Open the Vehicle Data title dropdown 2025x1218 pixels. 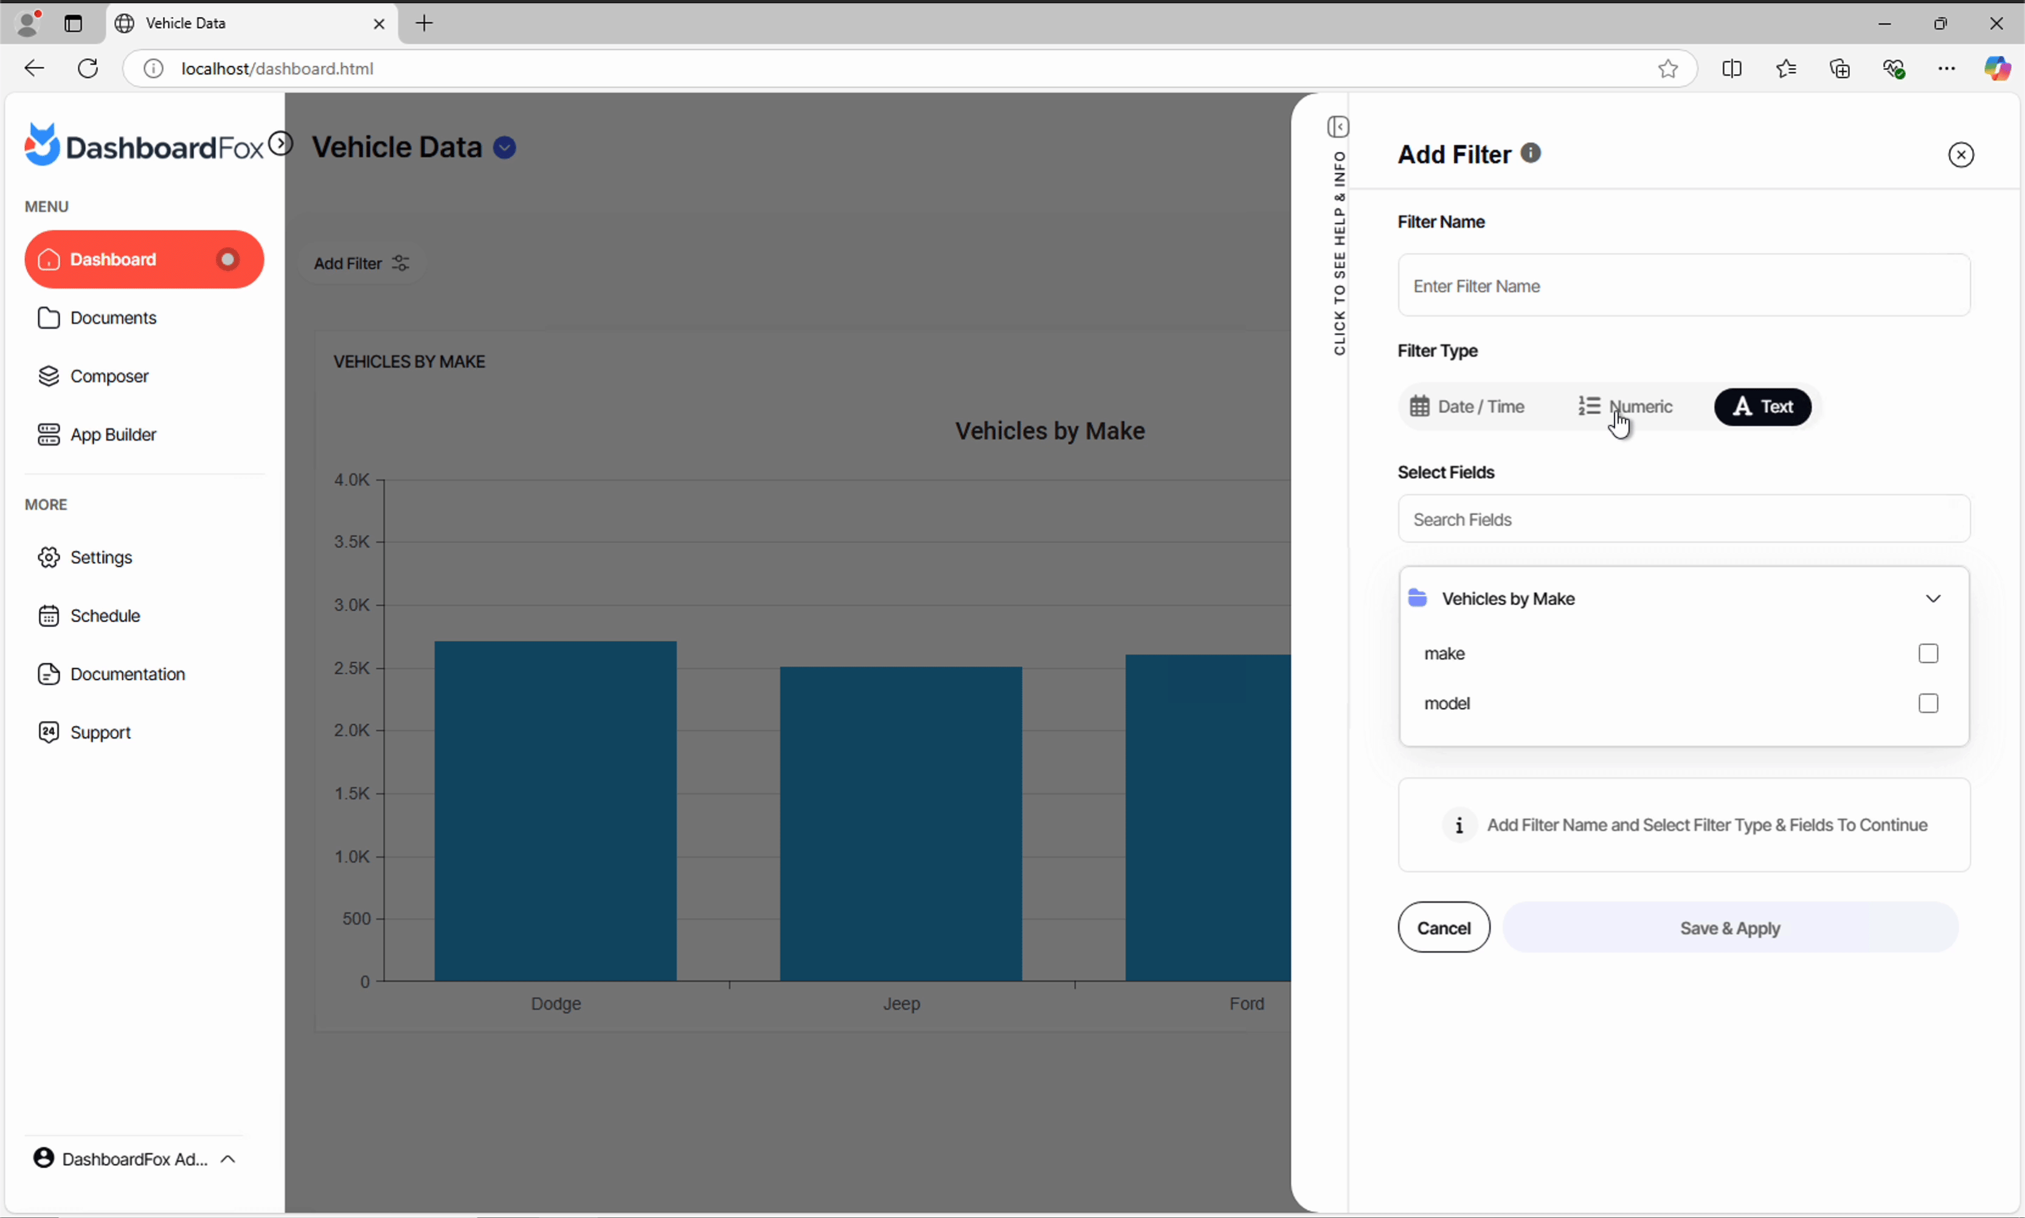[x=504, y=148]
